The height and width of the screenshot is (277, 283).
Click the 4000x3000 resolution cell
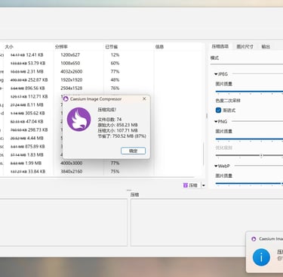72,163
